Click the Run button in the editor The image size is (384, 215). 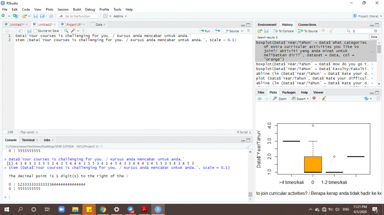coord(205,31)
